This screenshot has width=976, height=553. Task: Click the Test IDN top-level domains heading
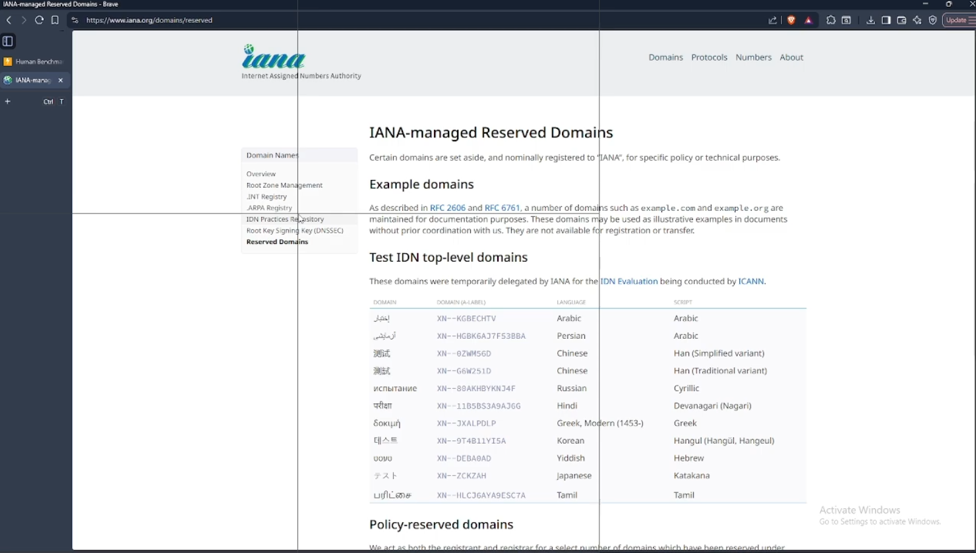point(448,258)
